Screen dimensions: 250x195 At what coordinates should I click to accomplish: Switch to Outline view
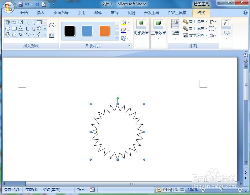click(176, 190)
